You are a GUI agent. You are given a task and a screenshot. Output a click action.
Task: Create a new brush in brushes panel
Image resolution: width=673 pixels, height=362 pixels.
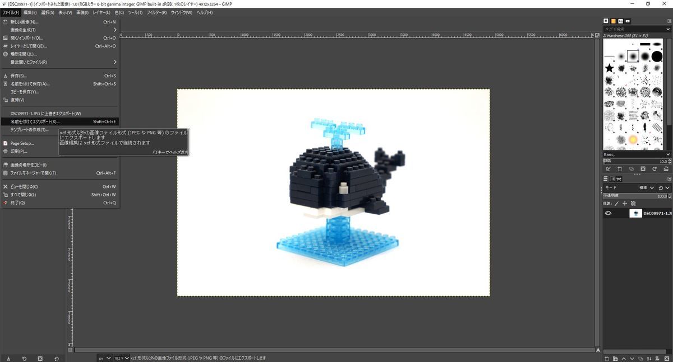[620, 168]
